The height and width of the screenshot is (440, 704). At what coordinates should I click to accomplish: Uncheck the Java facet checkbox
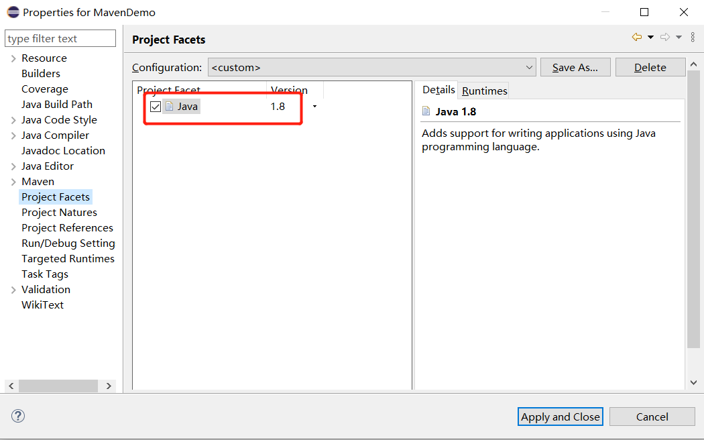[156, 107]
